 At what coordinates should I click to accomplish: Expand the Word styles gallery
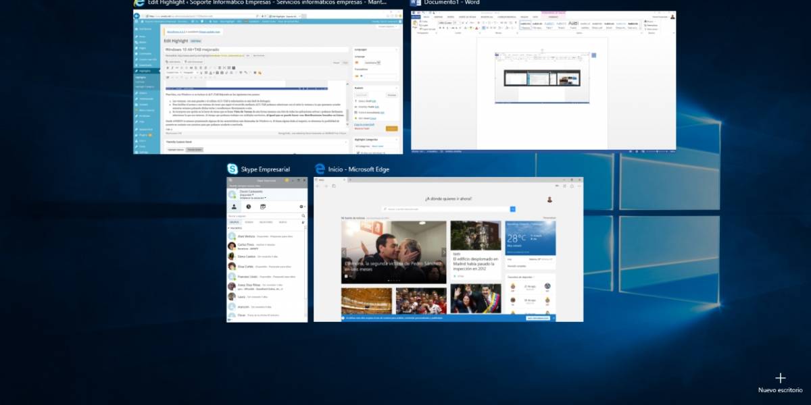point(642,28)
